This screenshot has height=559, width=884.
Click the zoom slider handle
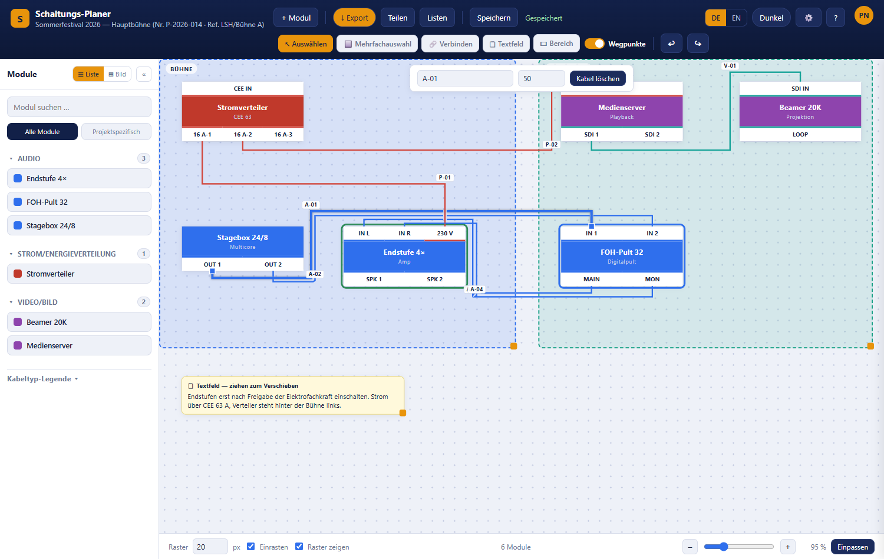click(724, 547)
